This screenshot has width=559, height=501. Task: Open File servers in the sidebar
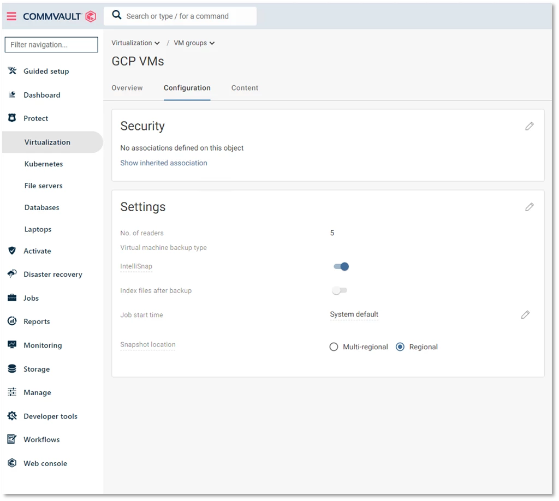tap(44, 186)
